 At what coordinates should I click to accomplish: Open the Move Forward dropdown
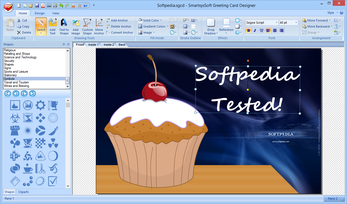pos(330,20)
